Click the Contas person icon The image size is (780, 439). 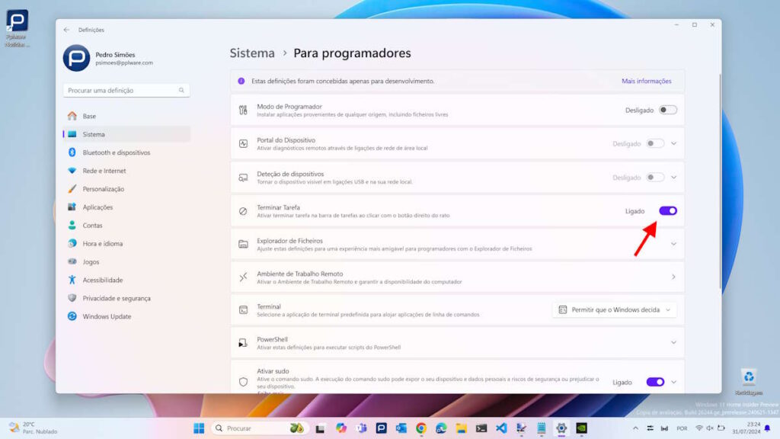click(72, 225)
